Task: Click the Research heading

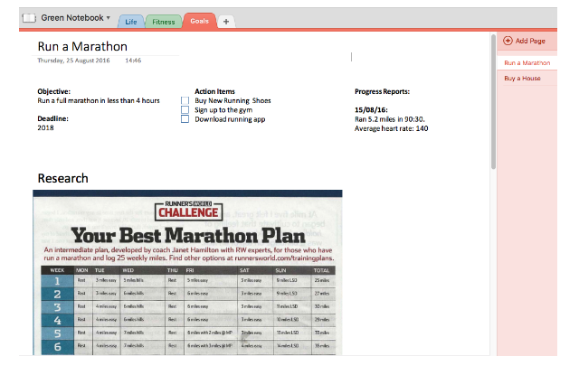Action: 62,178
